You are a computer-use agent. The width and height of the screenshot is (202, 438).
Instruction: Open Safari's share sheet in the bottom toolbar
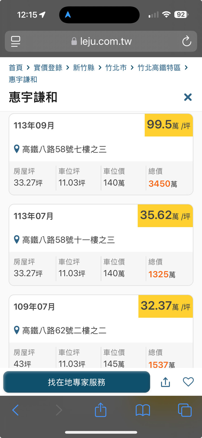click(x=100, y=410)
